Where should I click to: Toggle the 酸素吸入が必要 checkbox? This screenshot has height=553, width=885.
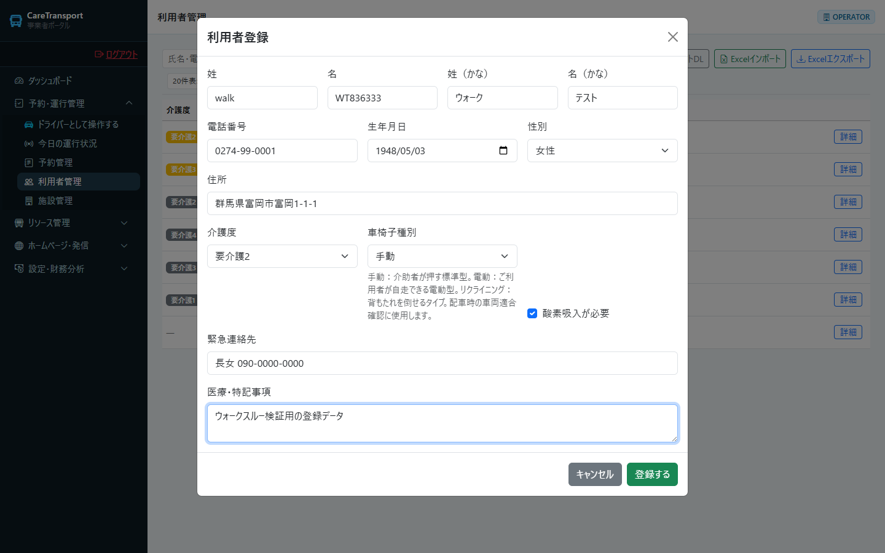532,313
